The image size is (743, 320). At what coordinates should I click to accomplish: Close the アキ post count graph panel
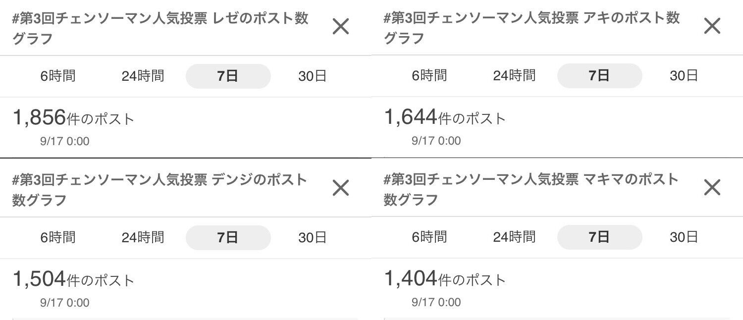(712, 26)
